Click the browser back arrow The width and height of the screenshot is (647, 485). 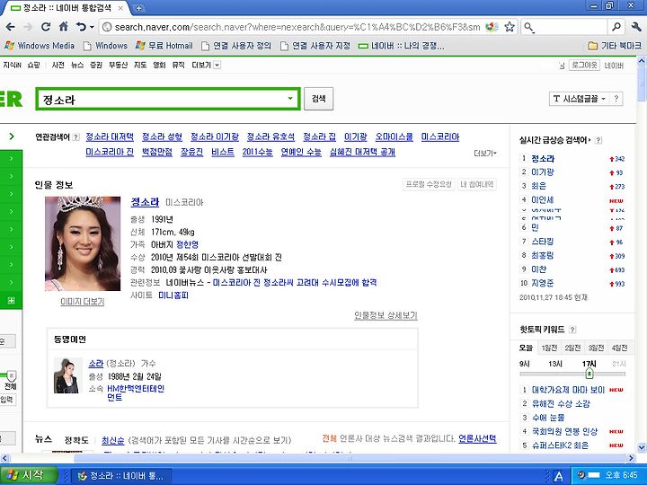[11, 27]
